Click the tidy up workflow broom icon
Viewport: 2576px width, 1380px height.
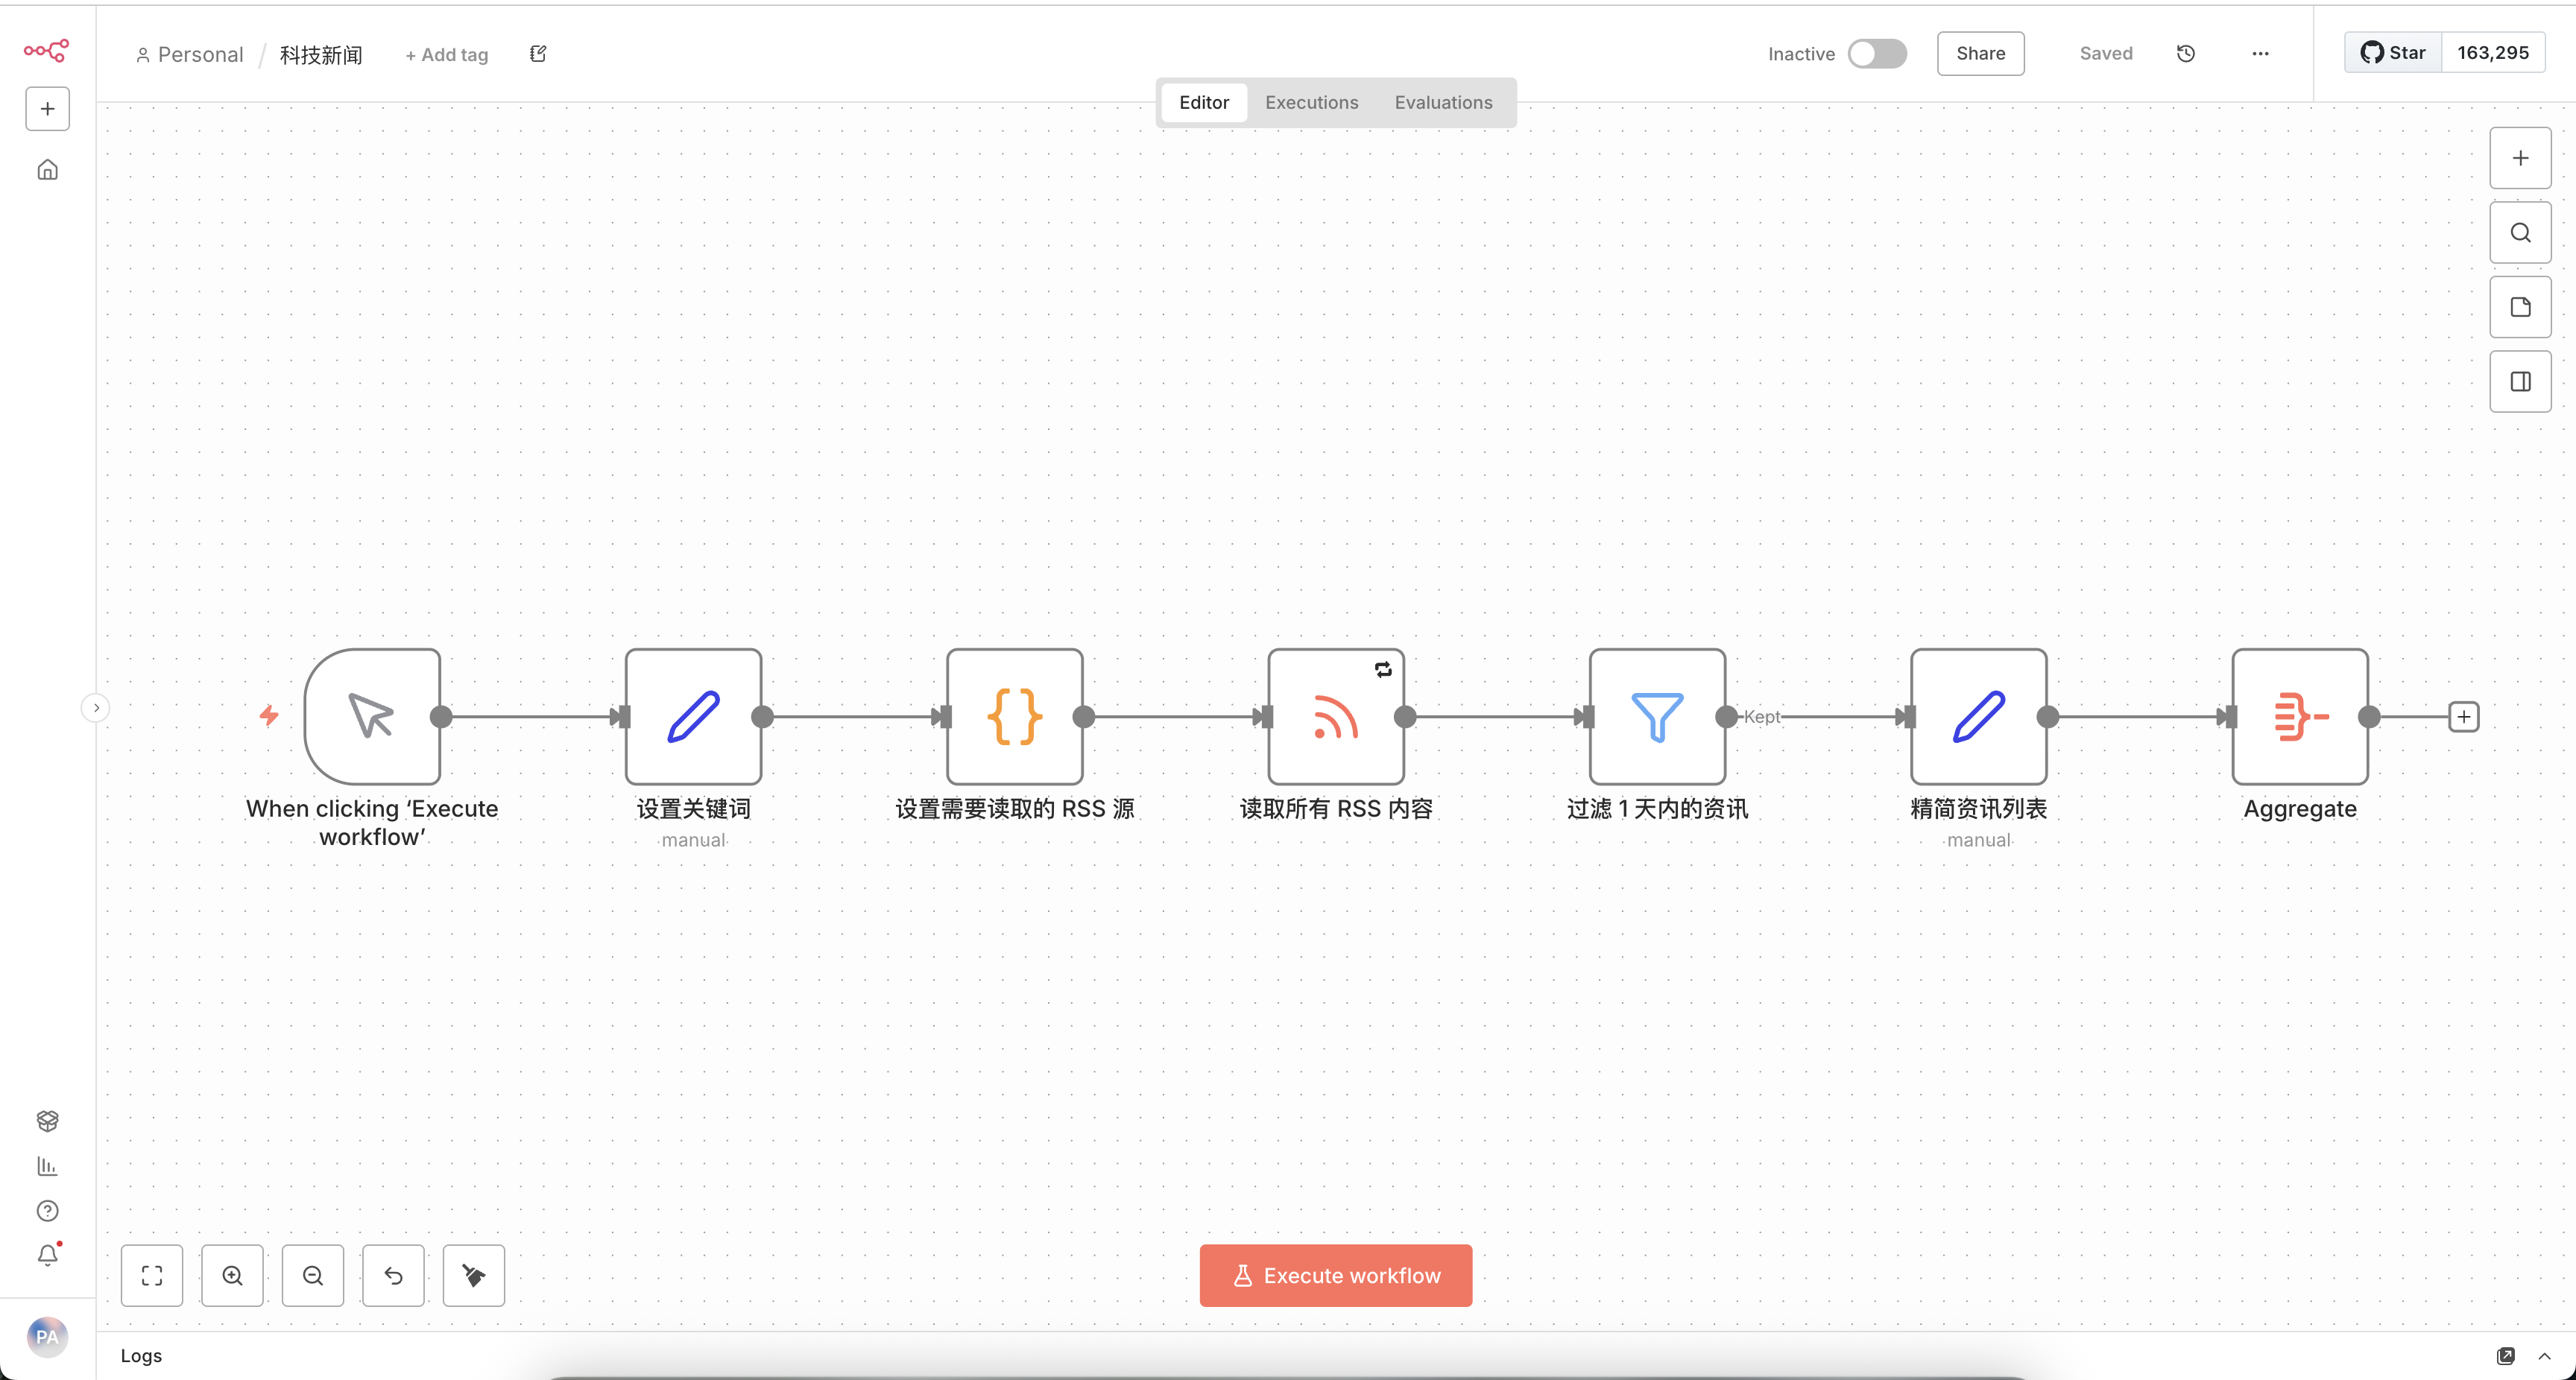pos(473,1275)
